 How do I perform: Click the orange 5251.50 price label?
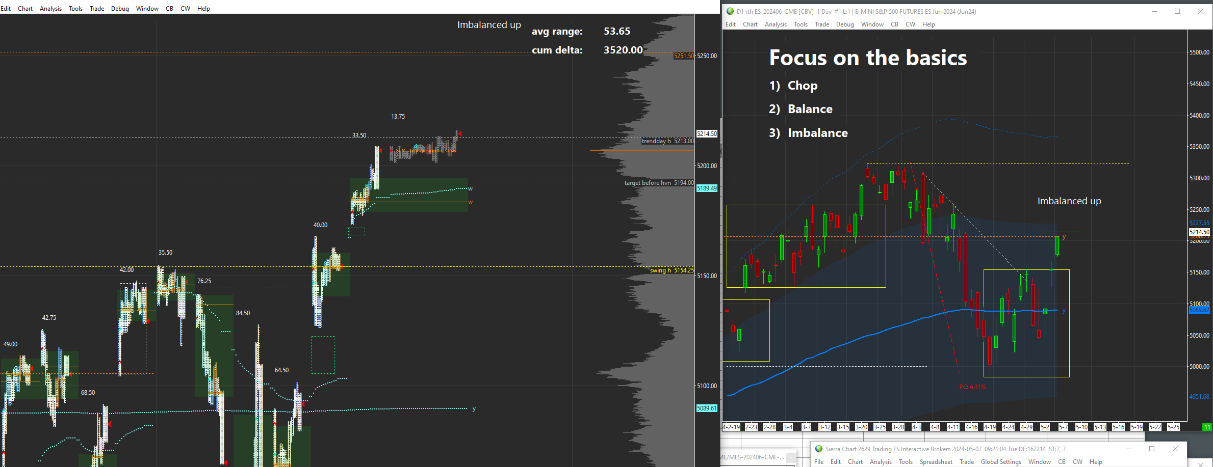tap(684, 56)
